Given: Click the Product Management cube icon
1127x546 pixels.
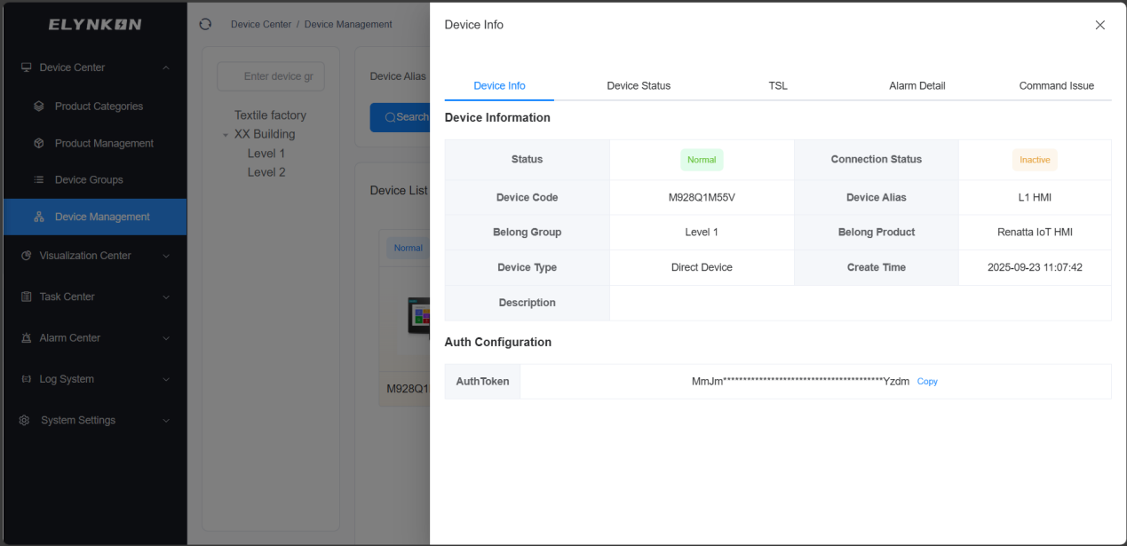Looking at the screenshot, I should (x=39, y=143).
